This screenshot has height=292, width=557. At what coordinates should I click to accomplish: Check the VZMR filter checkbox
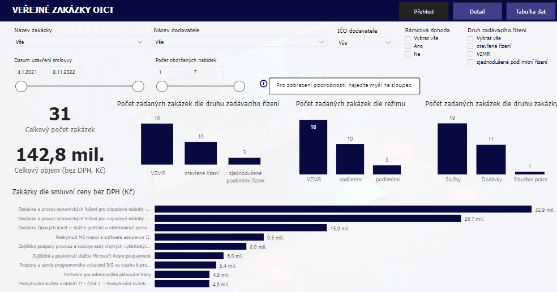(470, 54)
